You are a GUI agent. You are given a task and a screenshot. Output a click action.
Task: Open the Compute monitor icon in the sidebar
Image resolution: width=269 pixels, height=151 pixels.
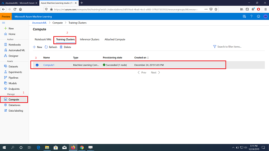[5, 99]
